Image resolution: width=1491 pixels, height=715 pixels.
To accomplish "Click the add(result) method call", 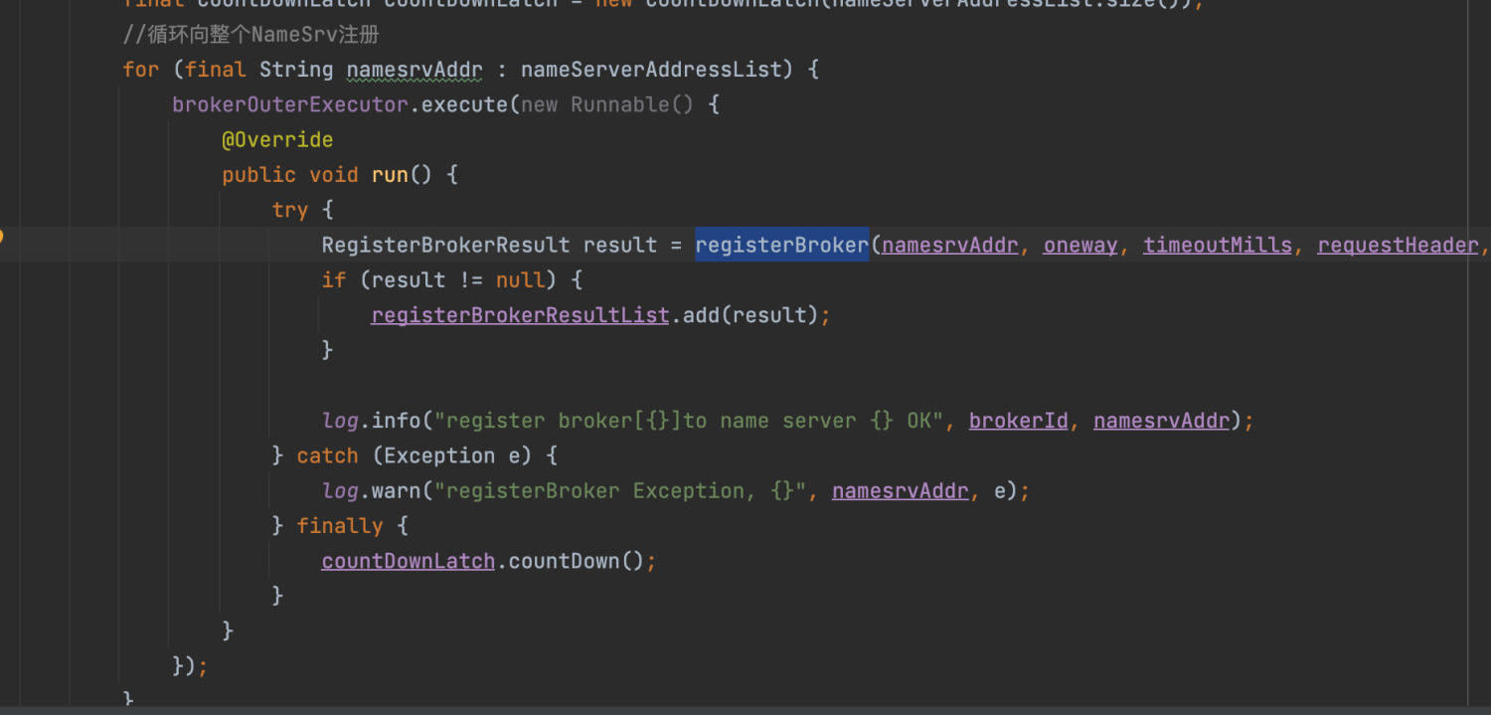I will (x=750, y=315).
